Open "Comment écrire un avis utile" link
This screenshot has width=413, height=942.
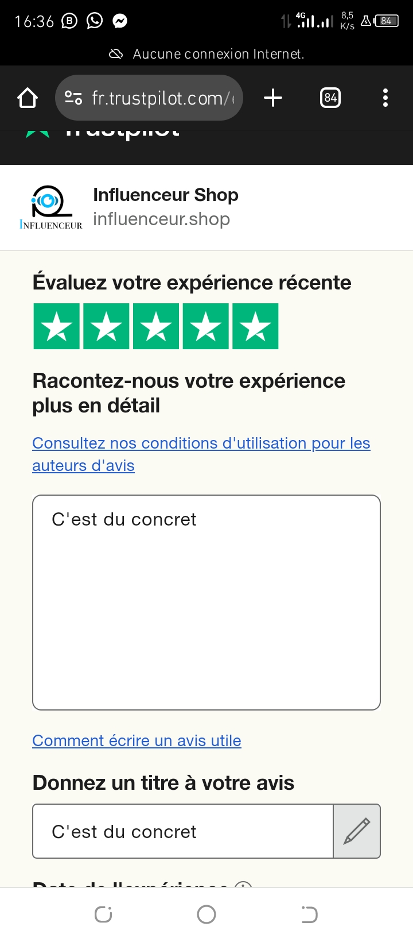coord(137,741)
